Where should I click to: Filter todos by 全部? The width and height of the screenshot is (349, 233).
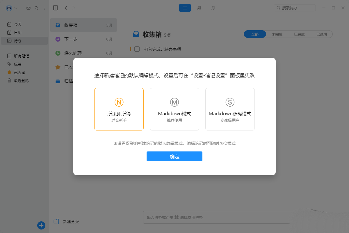coord(255,34)
